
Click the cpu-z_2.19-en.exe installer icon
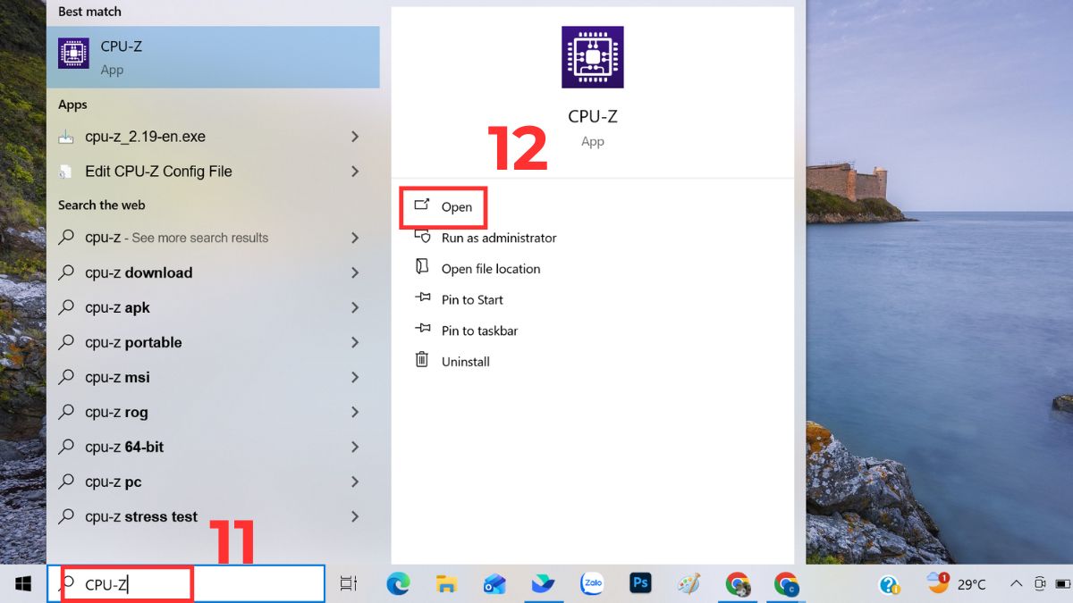pos(66,137)
